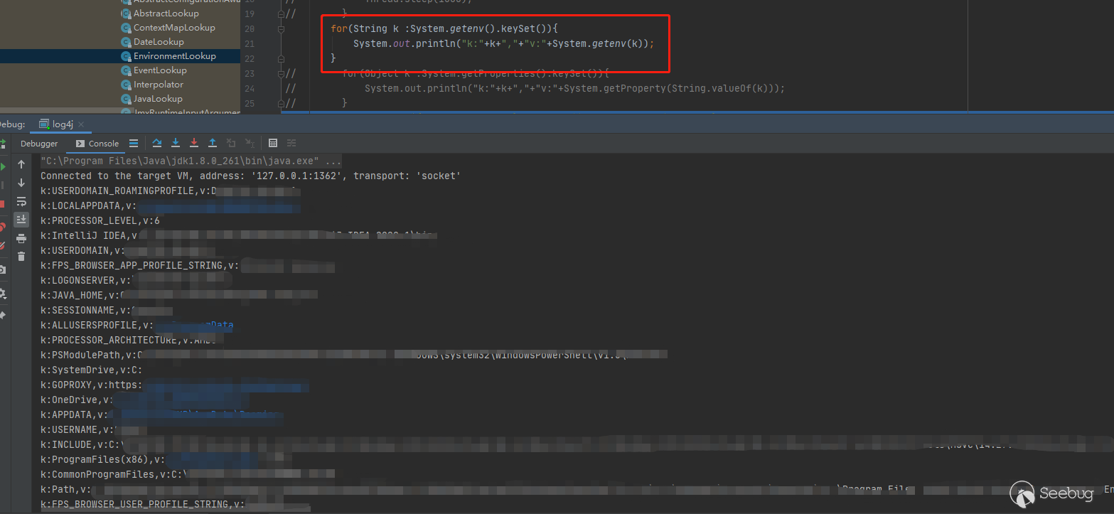Open the Evaluate Expression calculator
Screen dimensions: 1114x514
pyautogui.click(x=273, y=143)
